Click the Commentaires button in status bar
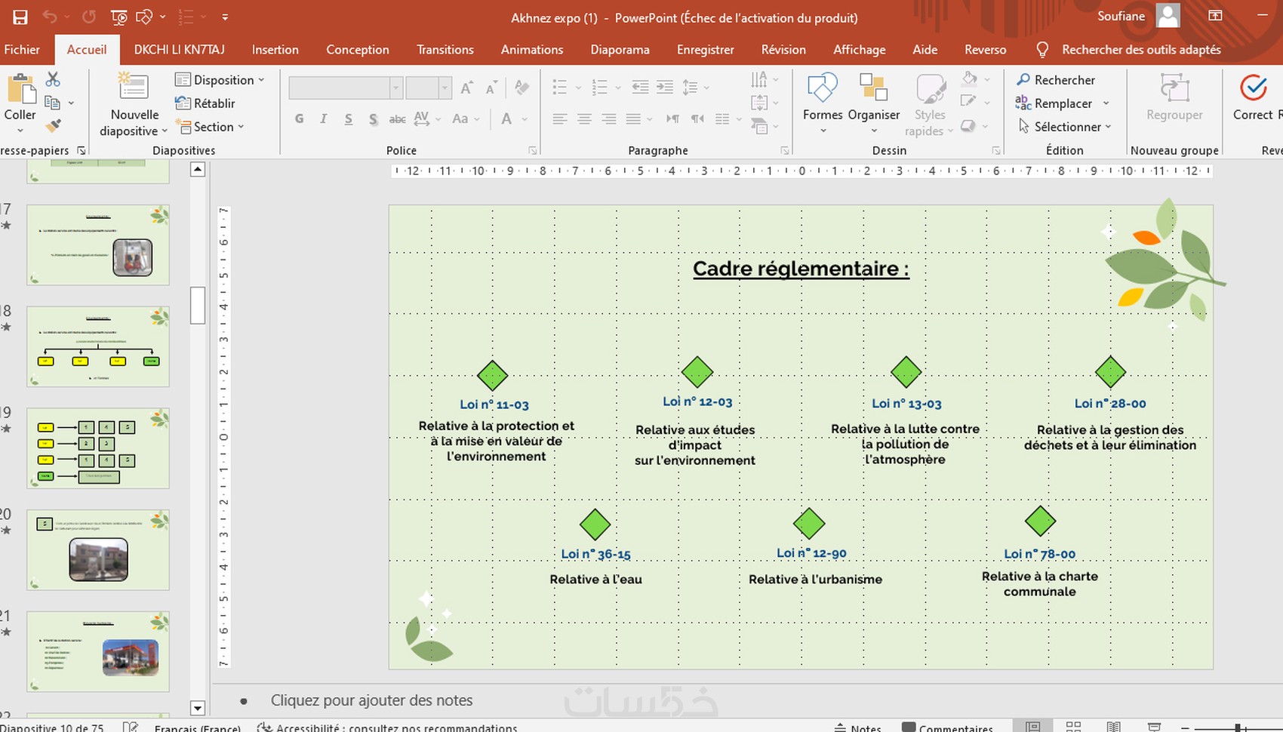The height and width of the screenshot is (732, 1283). pos(947,727)
